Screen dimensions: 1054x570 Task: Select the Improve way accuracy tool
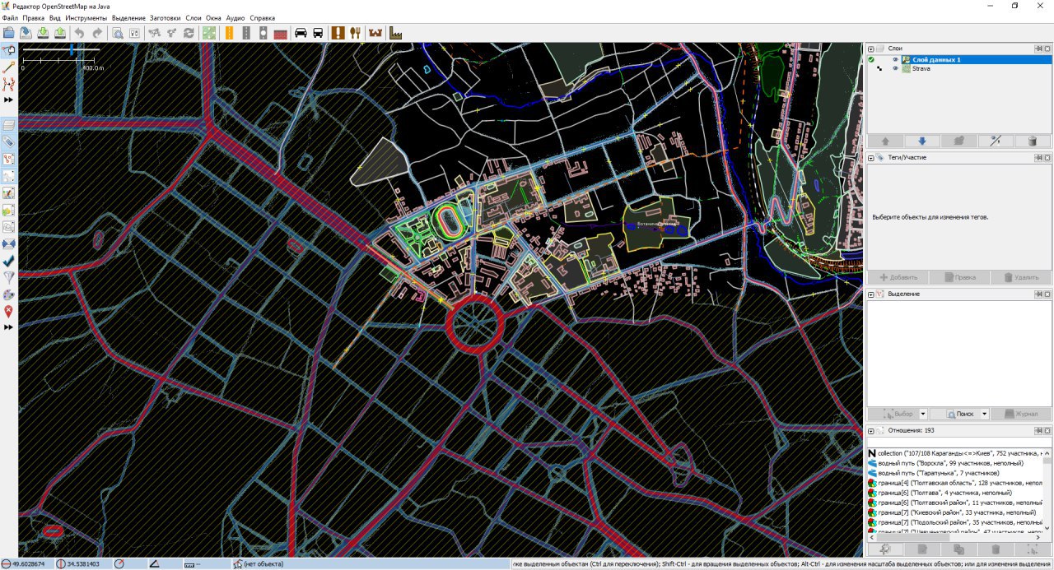[x=9, y=84]
